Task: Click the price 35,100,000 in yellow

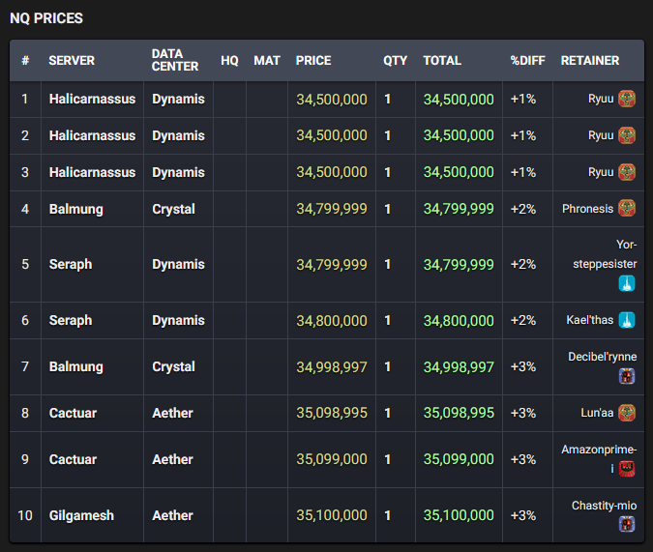Action: (x=332, y=515)
